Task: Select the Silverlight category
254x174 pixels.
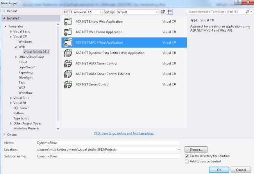Action: coord(25,78)
